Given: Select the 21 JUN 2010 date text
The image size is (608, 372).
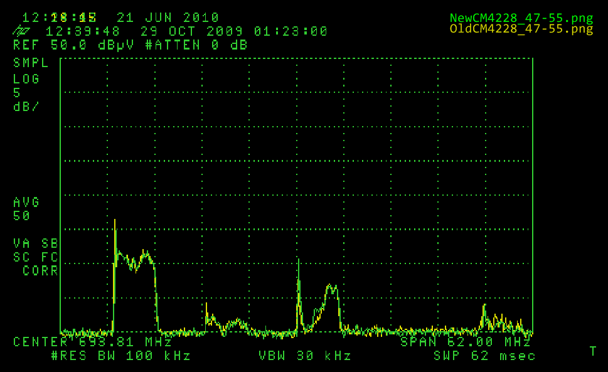Looking at the screenshot, I should point(168,18).
